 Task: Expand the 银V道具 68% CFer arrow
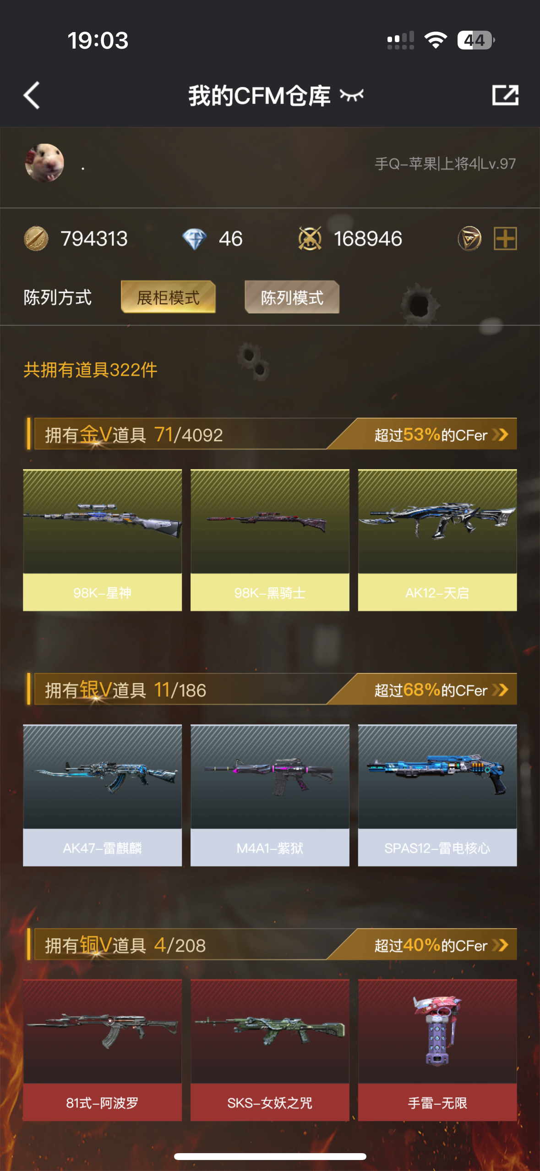(500, 689)
